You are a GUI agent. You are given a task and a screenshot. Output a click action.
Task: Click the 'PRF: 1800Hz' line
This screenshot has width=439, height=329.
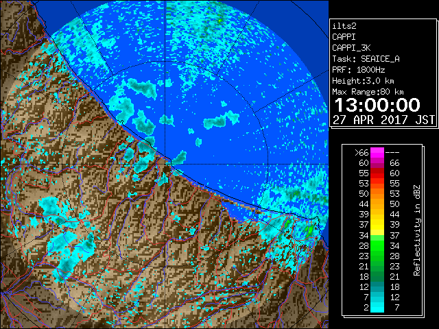tap(358, 70)
